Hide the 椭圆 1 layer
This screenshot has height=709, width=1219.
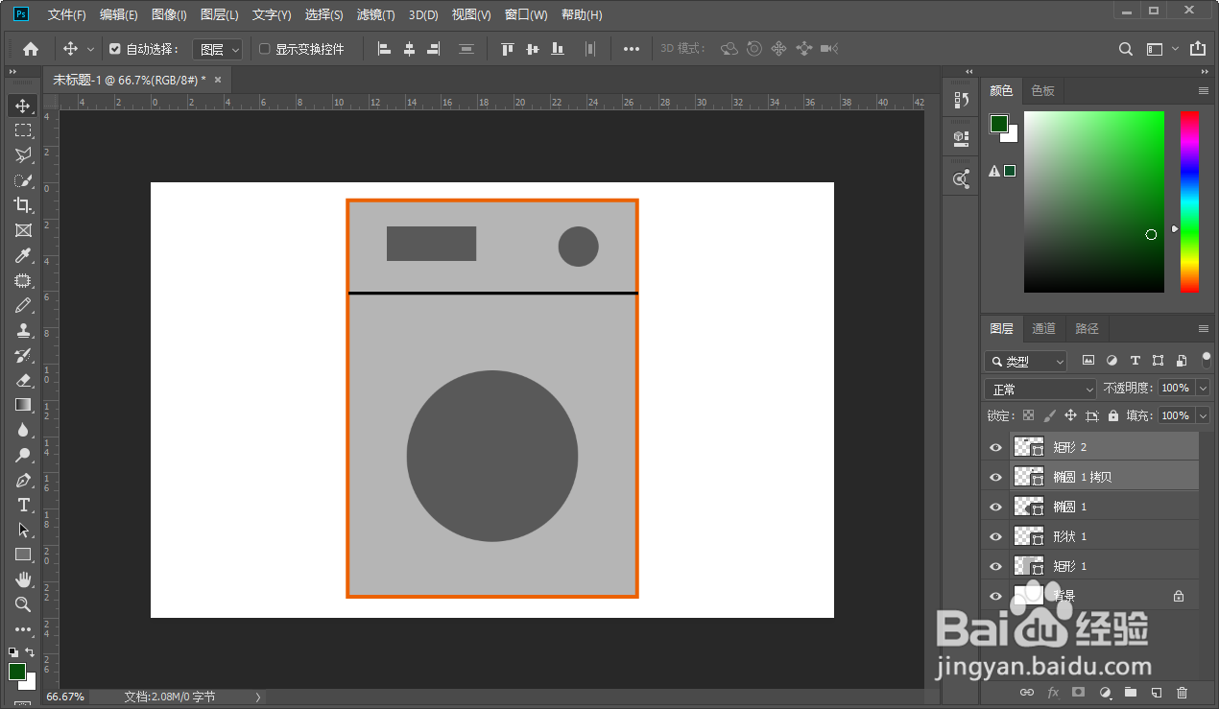(995, 507)
